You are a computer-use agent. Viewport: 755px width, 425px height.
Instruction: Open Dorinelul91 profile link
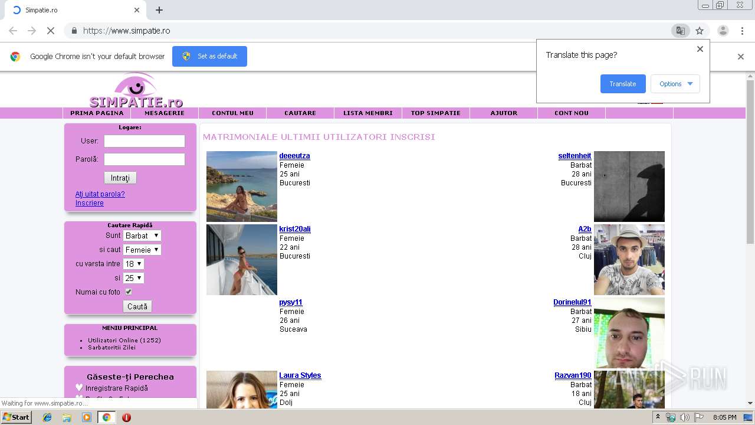tap(572, 302)
